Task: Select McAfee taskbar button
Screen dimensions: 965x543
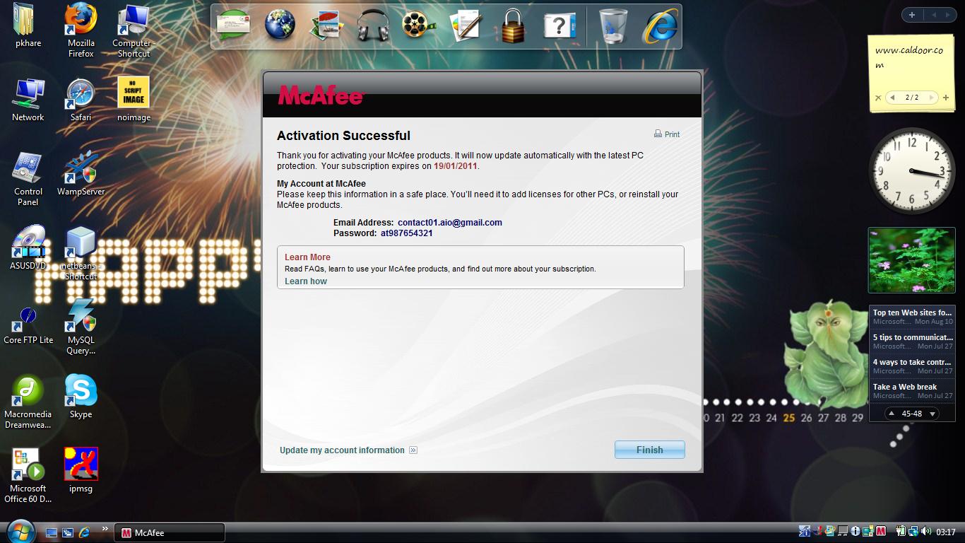Action: point(170,532)
